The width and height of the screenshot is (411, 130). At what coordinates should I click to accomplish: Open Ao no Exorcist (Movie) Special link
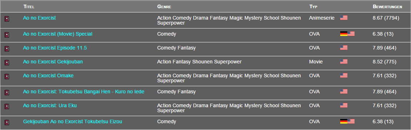click(x=58, y=34)
